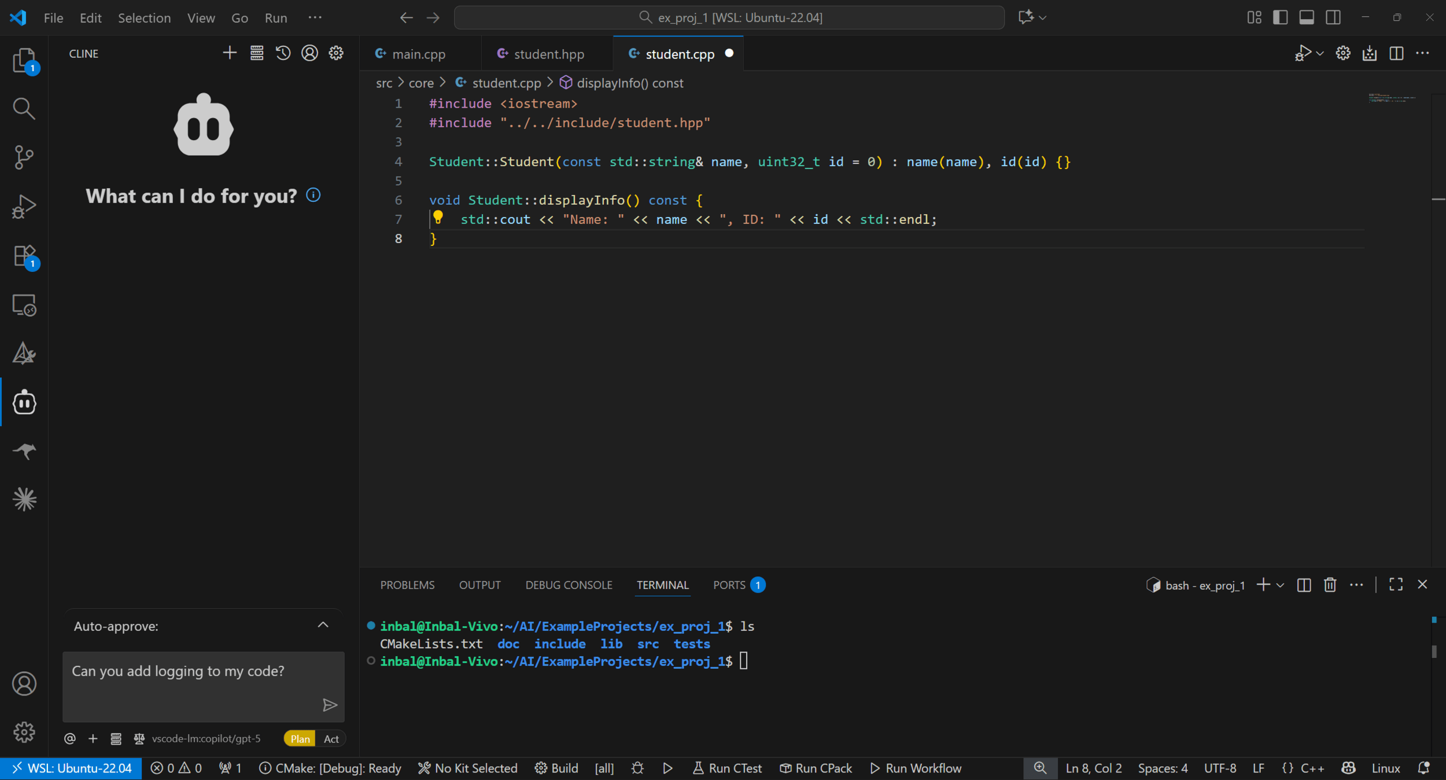
Task: Open Cline history clock icon
Action: pos(283,53)
